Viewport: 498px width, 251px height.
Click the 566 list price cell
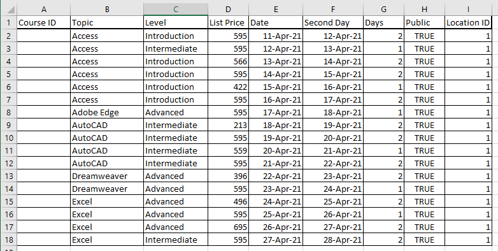[229, 61]
